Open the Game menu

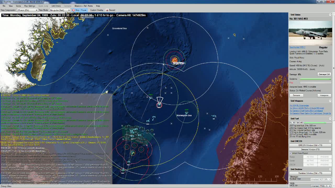pos(18,6)
